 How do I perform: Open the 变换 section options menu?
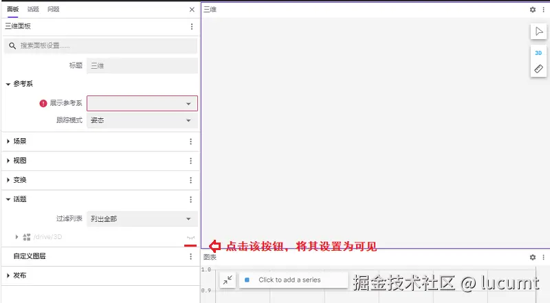(x=190, y=180)
